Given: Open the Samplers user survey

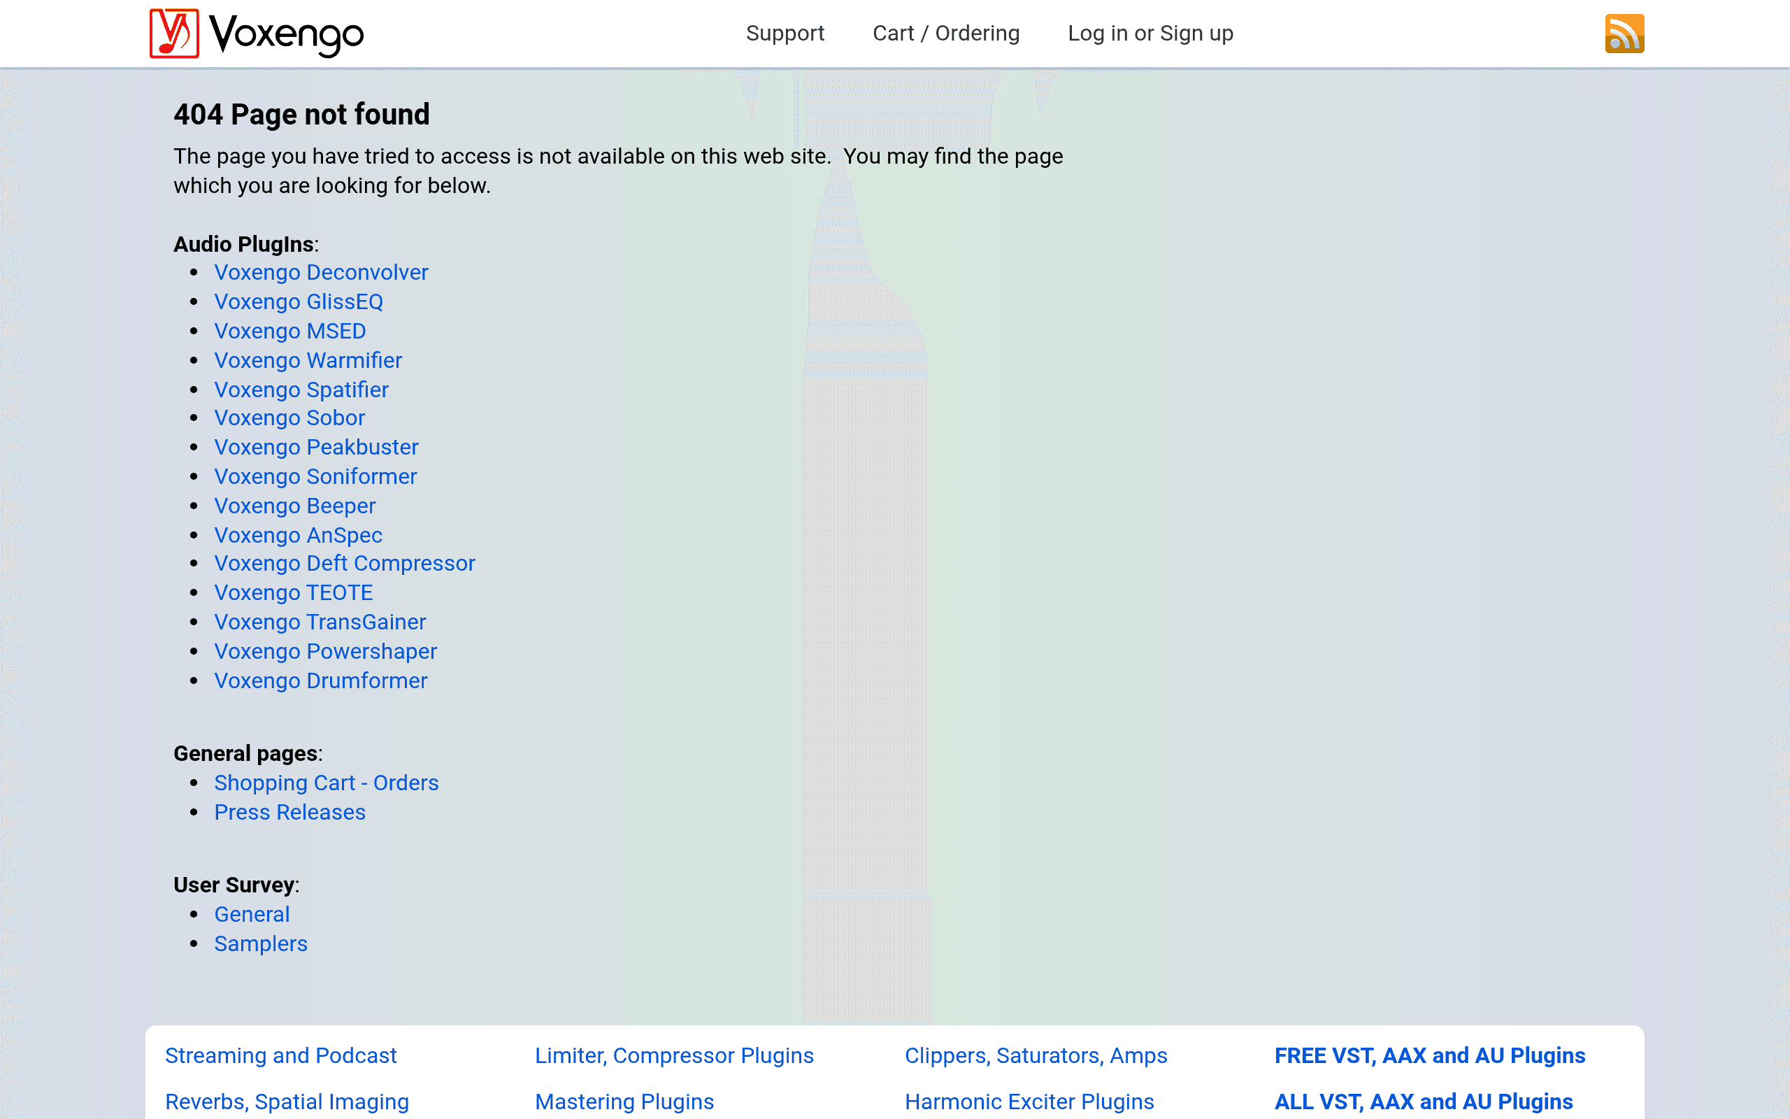Looking at the screenshot, I should coord(261,944).
